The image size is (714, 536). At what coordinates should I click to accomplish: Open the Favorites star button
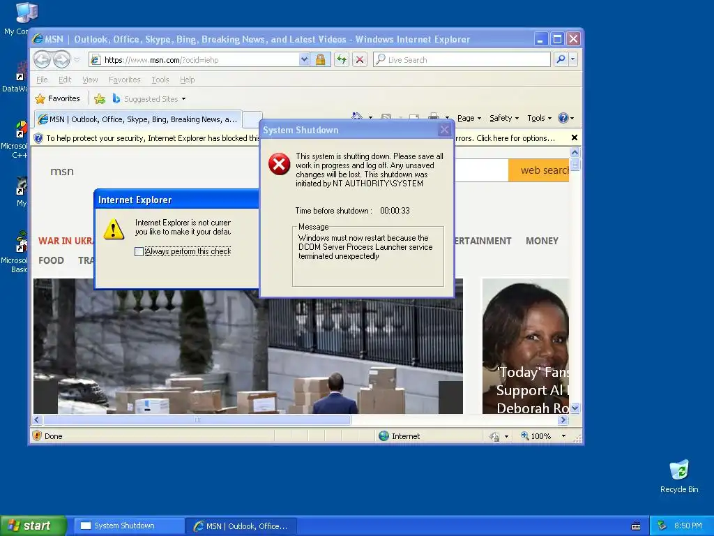click(57, 98)
